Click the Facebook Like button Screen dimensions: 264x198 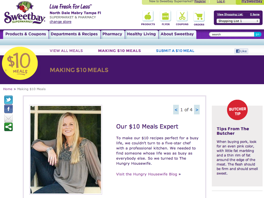pos(241,51)
